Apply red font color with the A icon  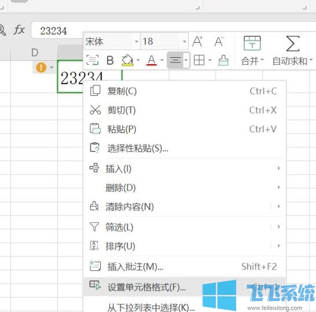point(152,60)
